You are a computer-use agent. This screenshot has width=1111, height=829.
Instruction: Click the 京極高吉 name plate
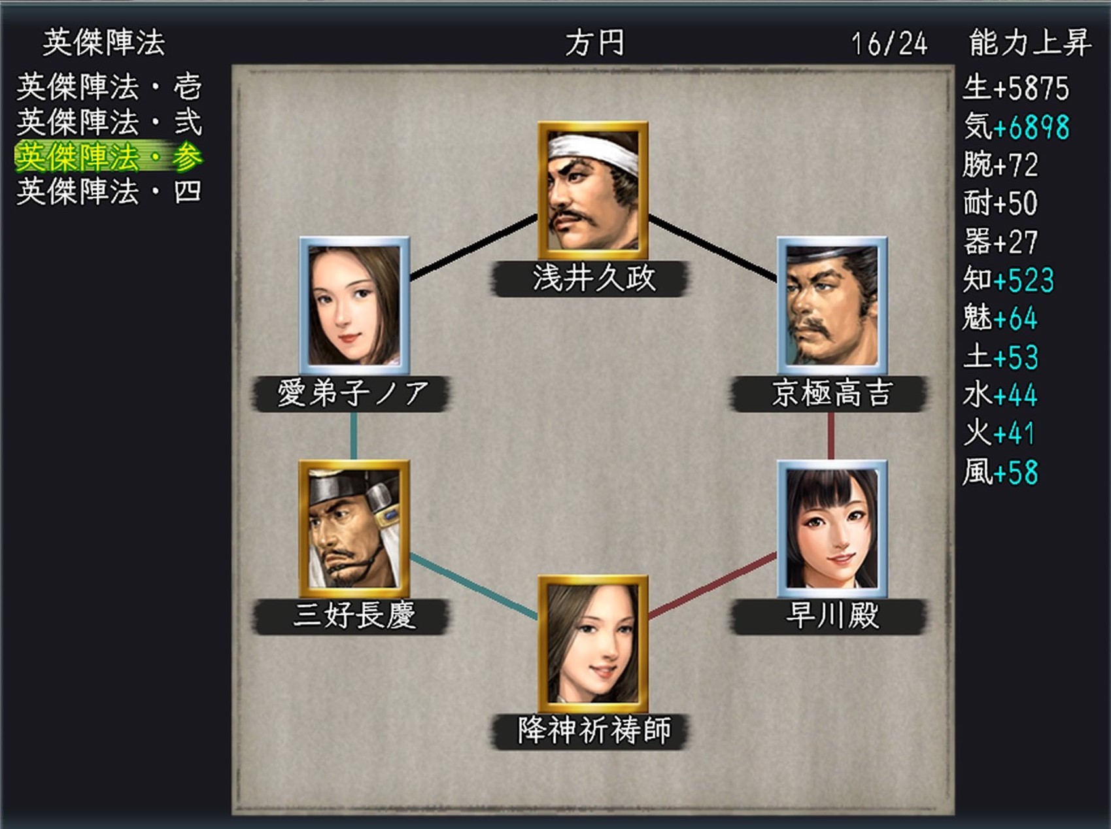pos(830,394)
